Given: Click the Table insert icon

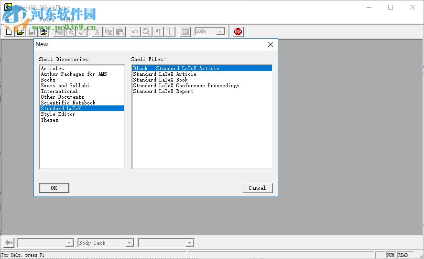Looking at the screenshot, I should click(185, 32).
